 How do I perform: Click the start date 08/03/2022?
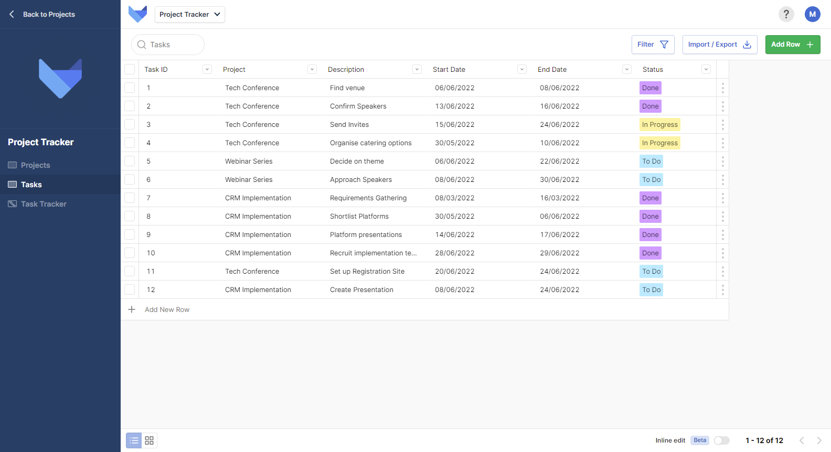[455, 198]
